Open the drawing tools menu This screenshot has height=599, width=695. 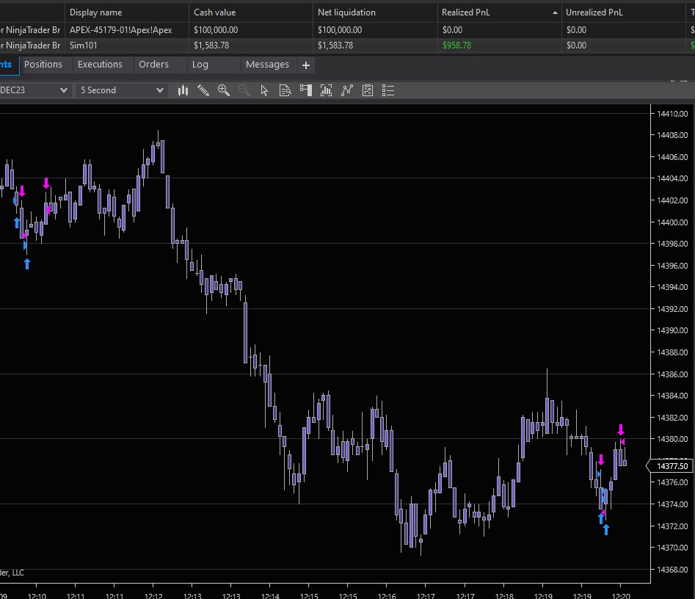click(203, 90)
